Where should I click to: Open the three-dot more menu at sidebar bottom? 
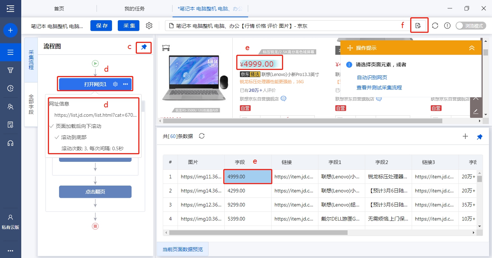tap(10, 251)
